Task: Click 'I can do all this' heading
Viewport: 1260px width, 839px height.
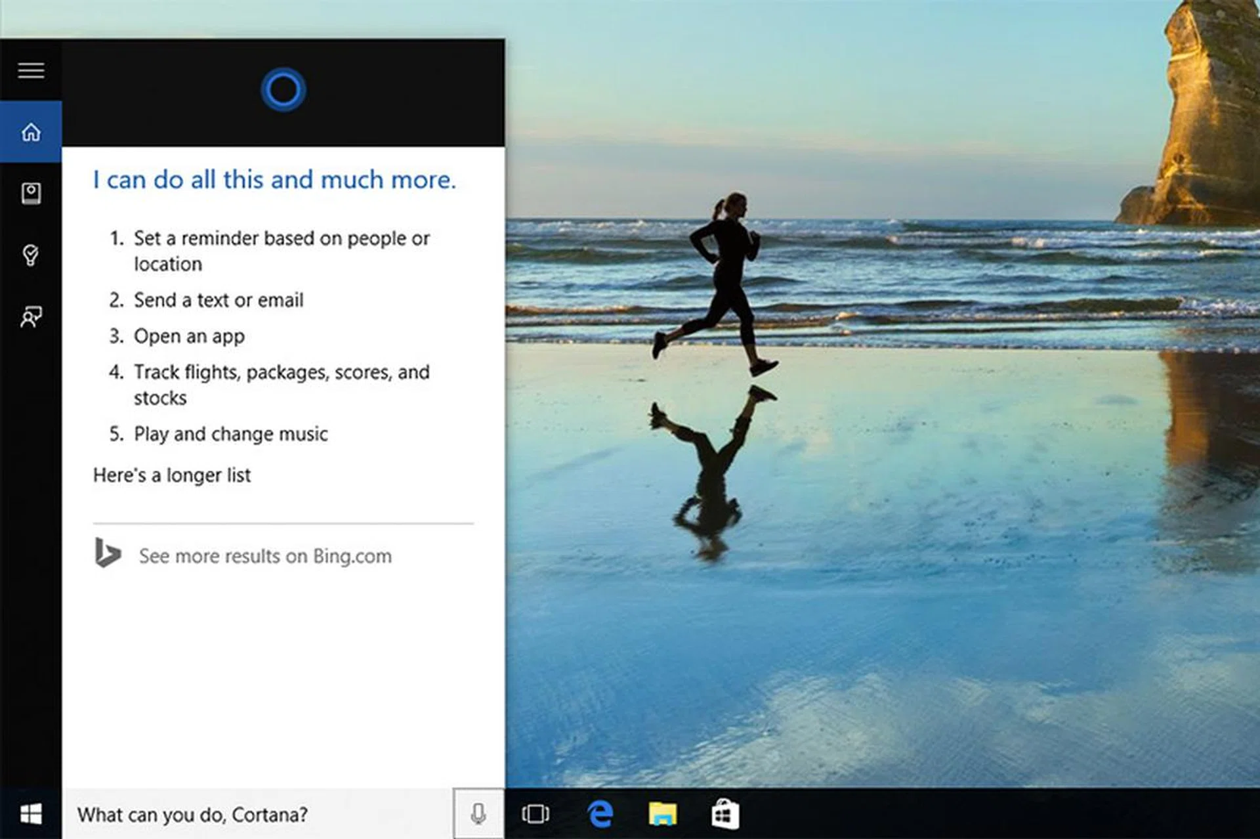Action: click(x=274, y=179)
